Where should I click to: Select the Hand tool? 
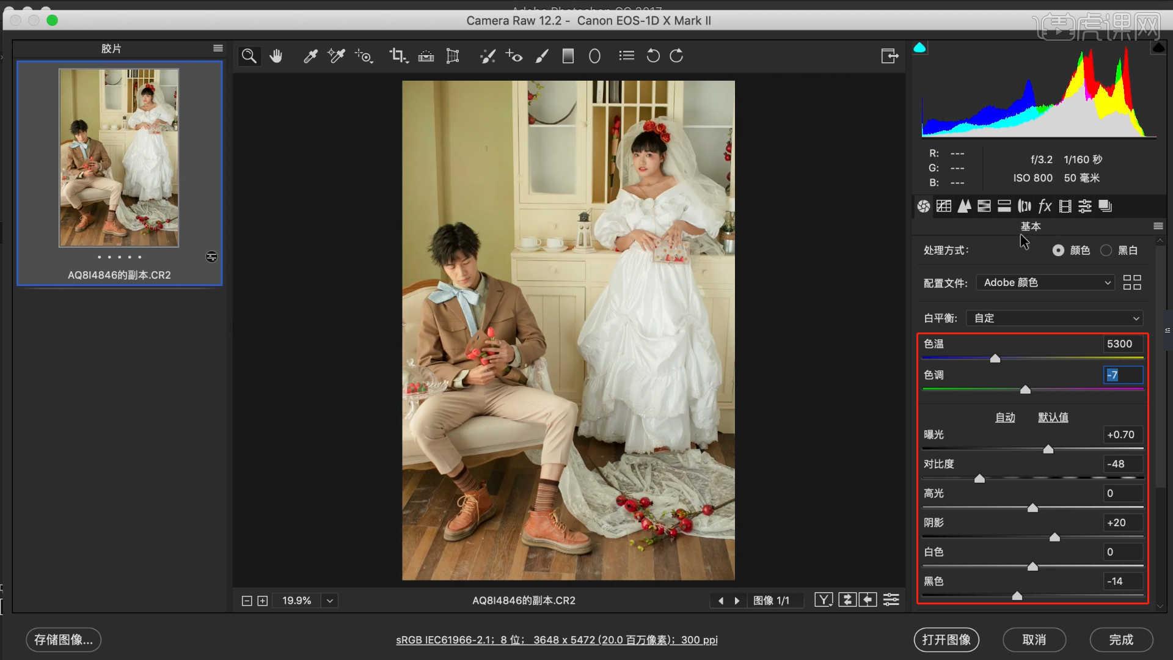pos(276,56)
